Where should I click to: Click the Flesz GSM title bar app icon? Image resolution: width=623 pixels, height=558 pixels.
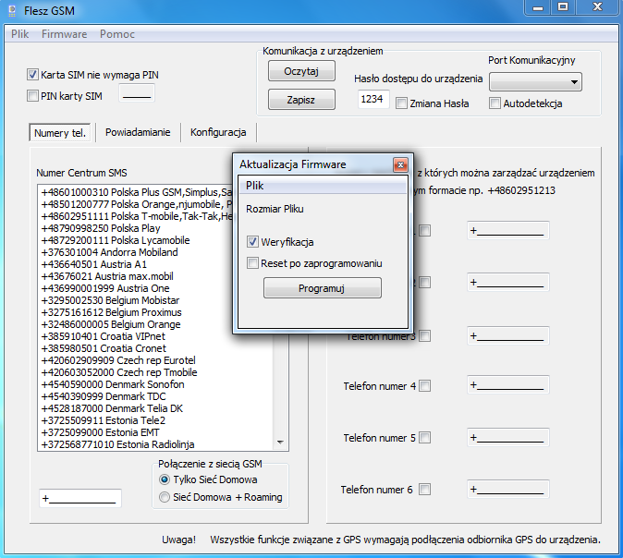pyautogui.click(x=12, y=11)
